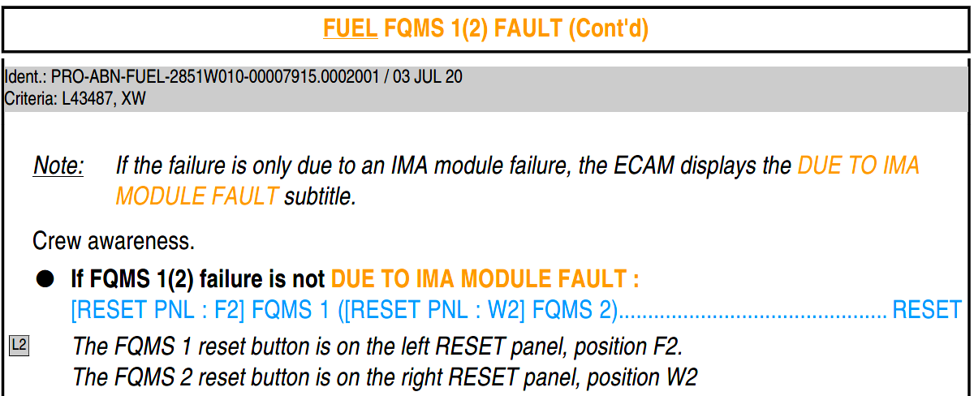Image resolution: width=974 pixels, height=396 pixels.
Task: Click orange DUE TO IMA text in note
Action: (x=859, y=166)
